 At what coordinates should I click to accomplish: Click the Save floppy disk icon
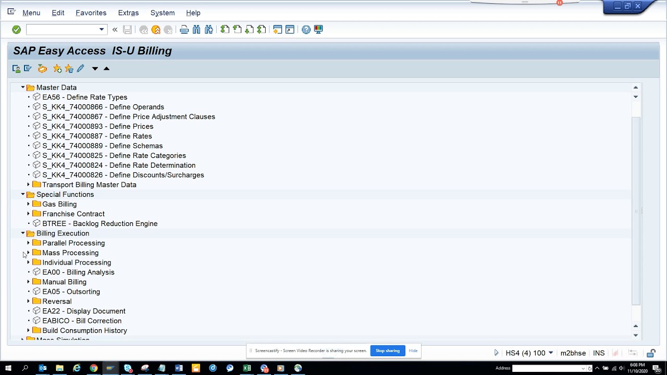click(127, 30)
